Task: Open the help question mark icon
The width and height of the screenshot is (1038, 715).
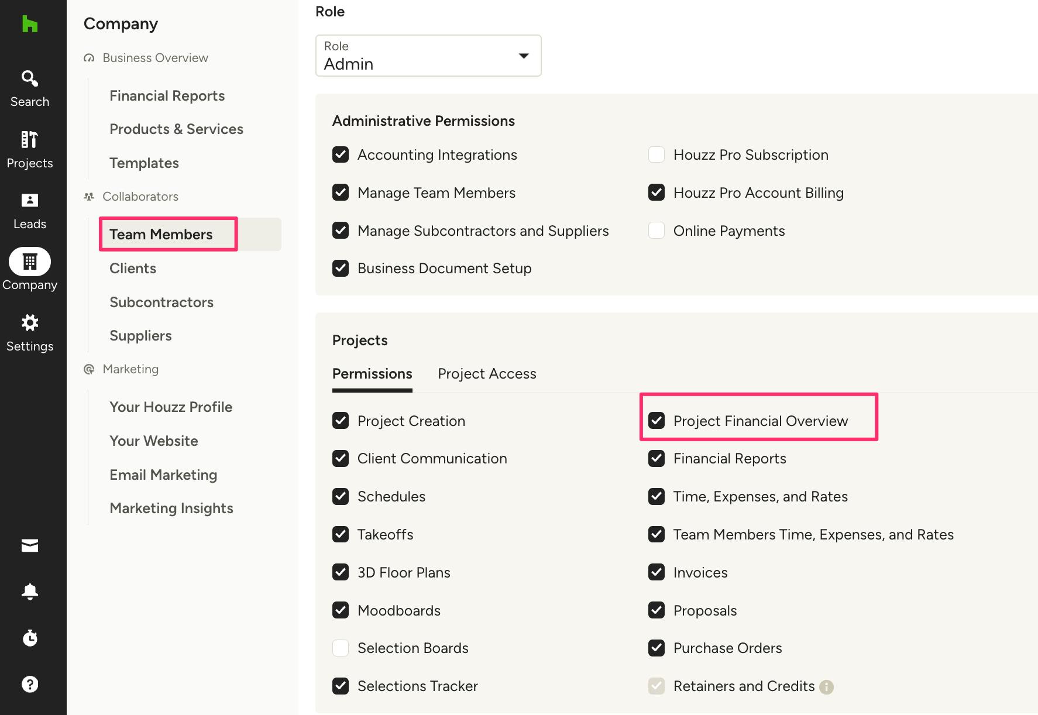Action: point(30,684)
